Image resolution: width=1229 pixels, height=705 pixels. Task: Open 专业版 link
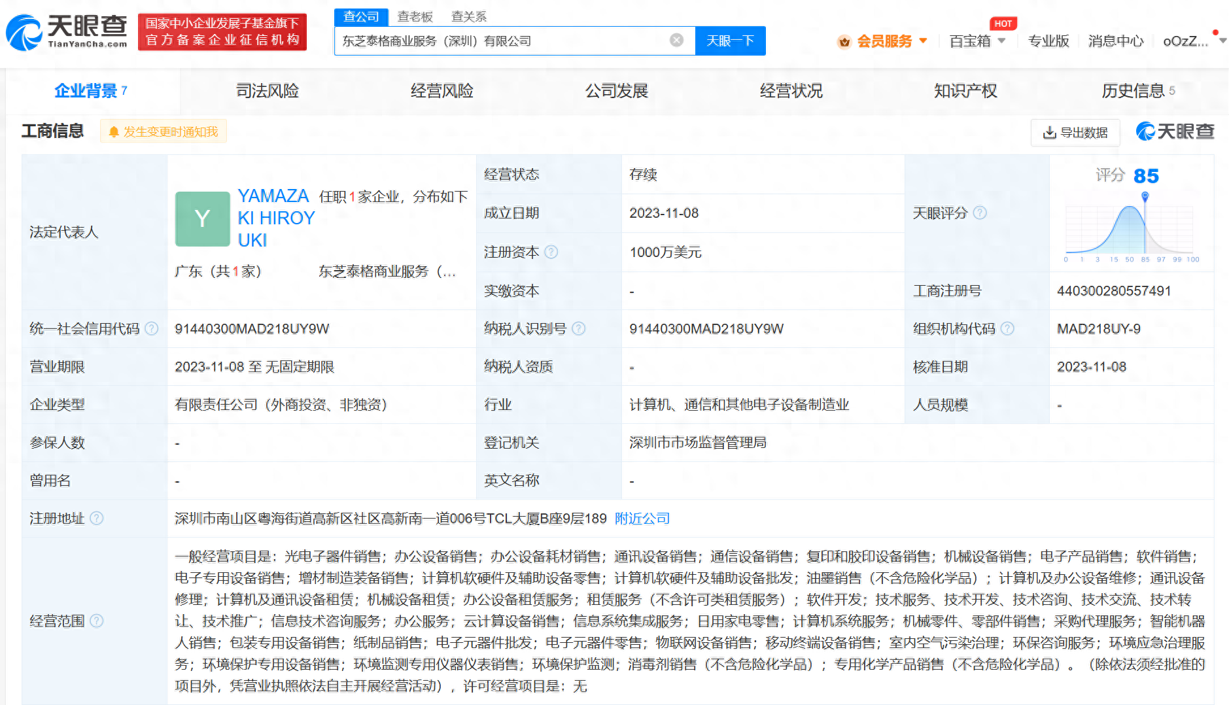(x=1048, y=41)
